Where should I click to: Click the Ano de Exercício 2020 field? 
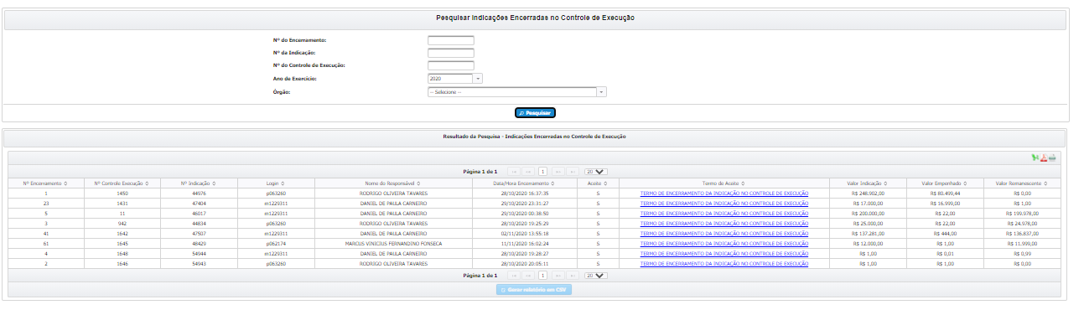coord(450,78)
